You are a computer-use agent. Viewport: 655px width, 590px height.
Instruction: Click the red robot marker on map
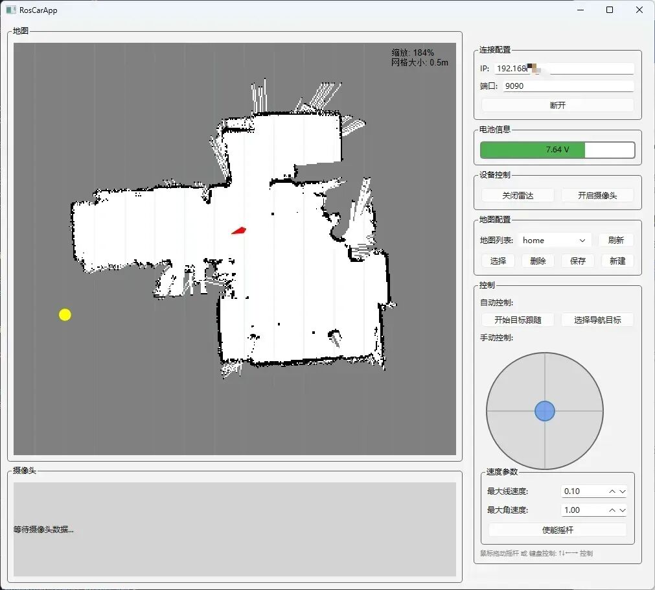pyautogui.click(x=239, y=230)
